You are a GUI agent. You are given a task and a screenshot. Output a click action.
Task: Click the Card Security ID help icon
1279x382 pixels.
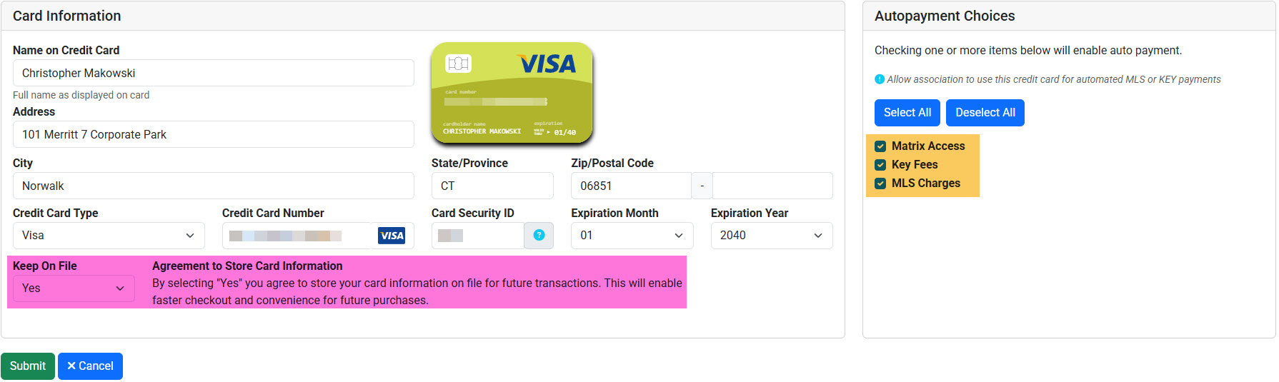[539, 236]
